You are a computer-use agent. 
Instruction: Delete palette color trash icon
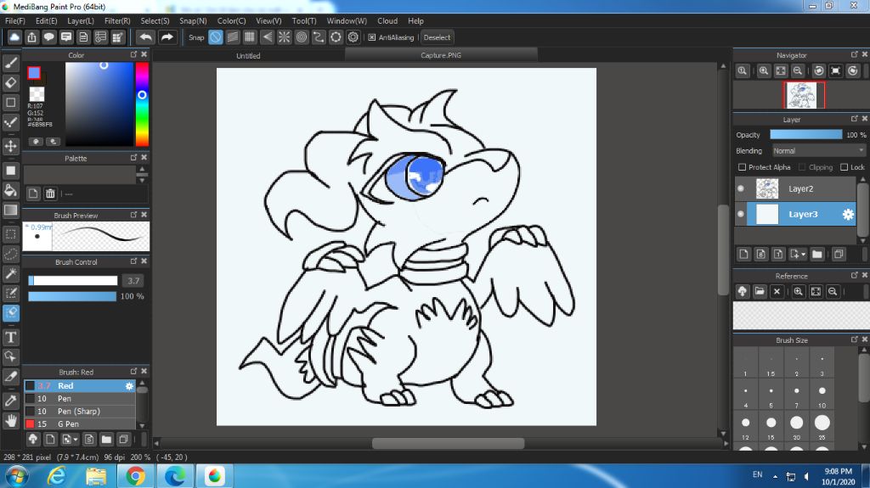click(50, 194)
